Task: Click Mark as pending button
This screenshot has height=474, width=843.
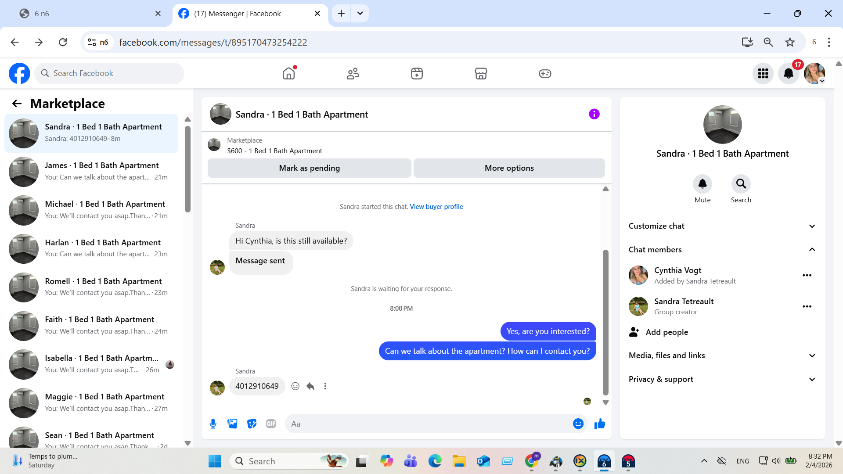Action: coord(309,168)
